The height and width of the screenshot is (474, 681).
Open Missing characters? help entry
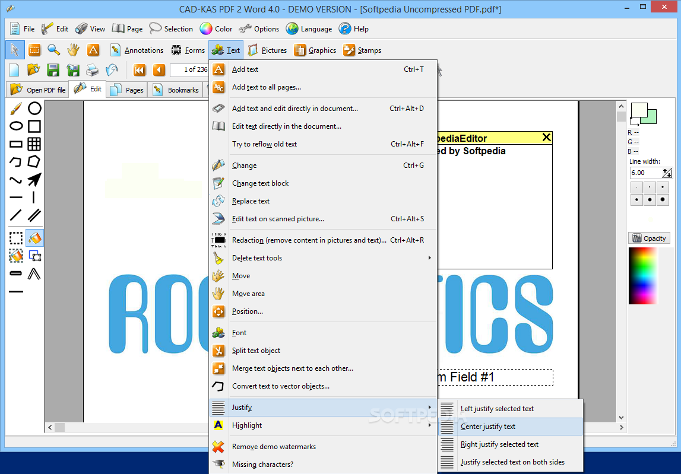click(x=324, y=465)
